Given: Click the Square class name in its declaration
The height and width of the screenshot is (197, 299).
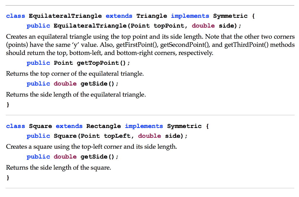Looking at the screenshot, I should (x=41, y=126).
